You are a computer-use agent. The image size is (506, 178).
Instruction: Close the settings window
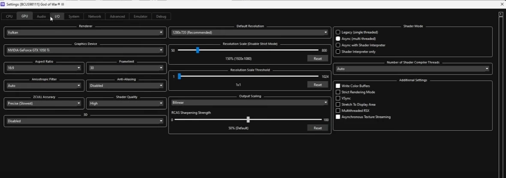click(x=502, y=4)
